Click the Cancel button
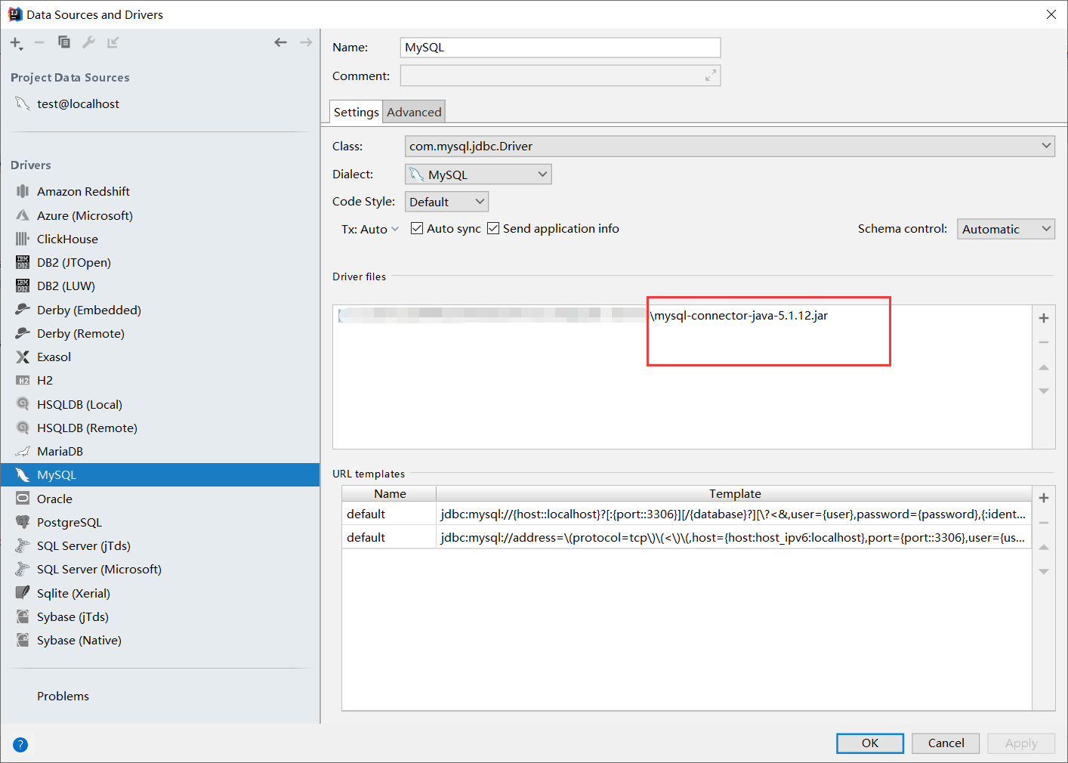Image resolution: width=1068 pixels, height=763 pixels. coord(946,743)
